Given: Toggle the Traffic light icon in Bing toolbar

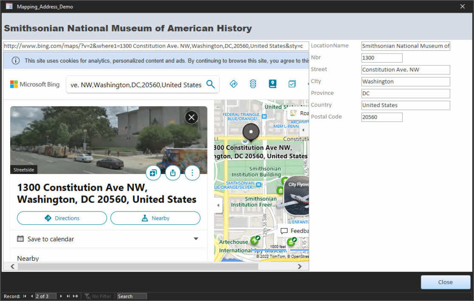Looking at the screenshot, I should [253, 84].
